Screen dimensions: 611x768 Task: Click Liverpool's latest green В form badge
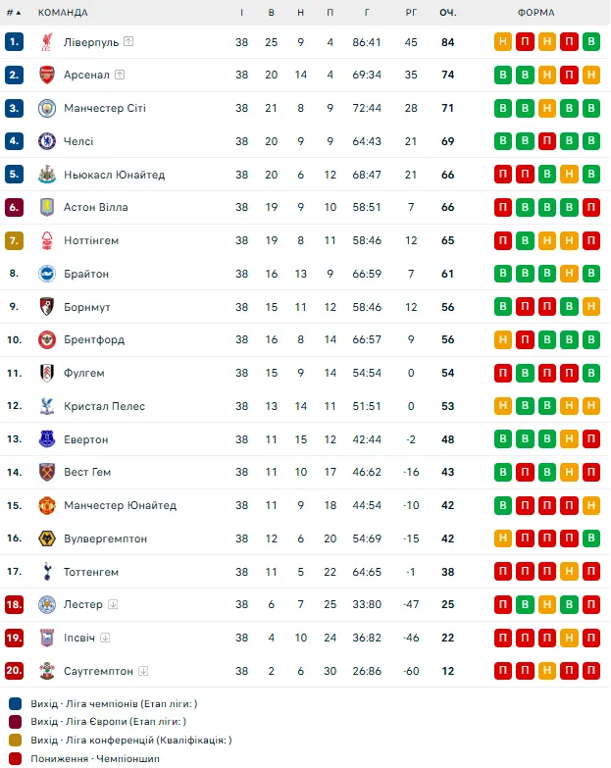pyautogui.click(x=591, y=41)
